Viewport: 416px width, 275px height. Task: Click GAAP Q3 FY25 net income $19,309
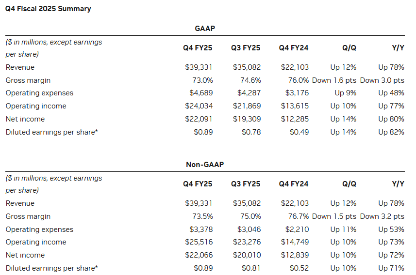(247, 119)
